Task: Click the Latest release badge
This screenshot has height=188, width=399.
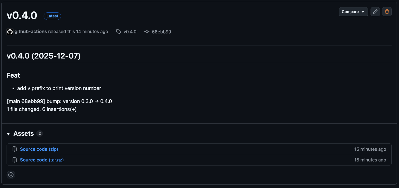Action: coord(52,16)
